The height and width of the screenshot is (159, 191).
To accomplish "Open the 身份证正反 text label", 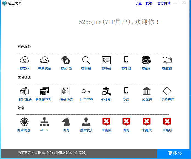I will click(44, 100).
